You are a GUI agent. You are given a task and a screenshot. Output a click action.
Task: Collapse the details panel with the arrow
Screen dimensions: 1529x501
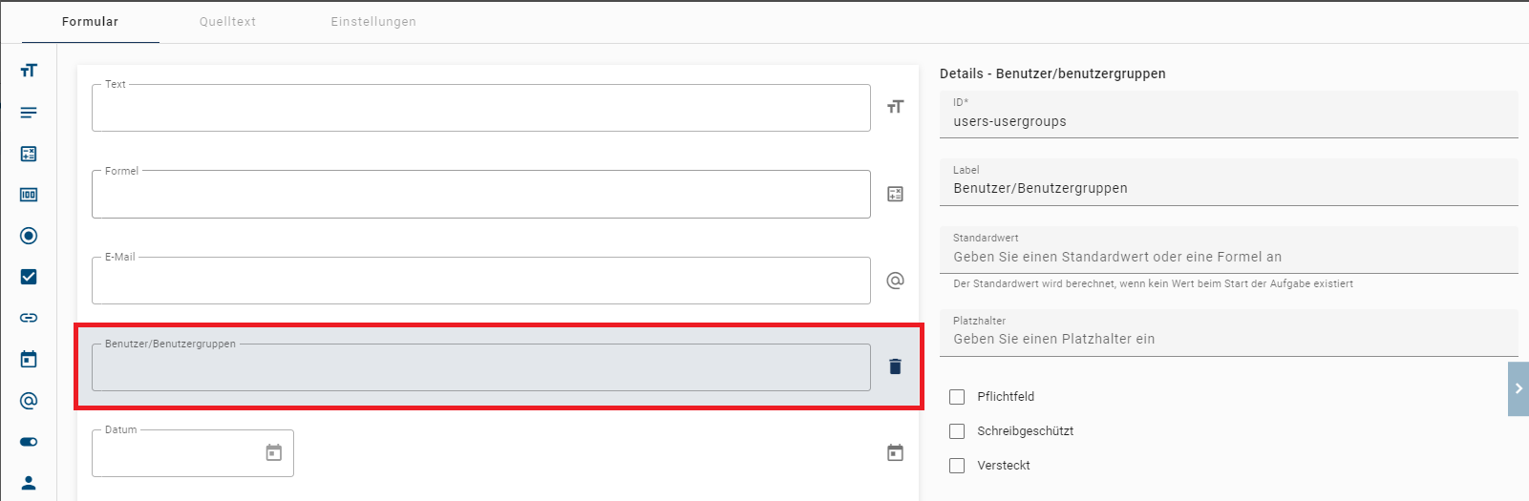(1518, 388)
